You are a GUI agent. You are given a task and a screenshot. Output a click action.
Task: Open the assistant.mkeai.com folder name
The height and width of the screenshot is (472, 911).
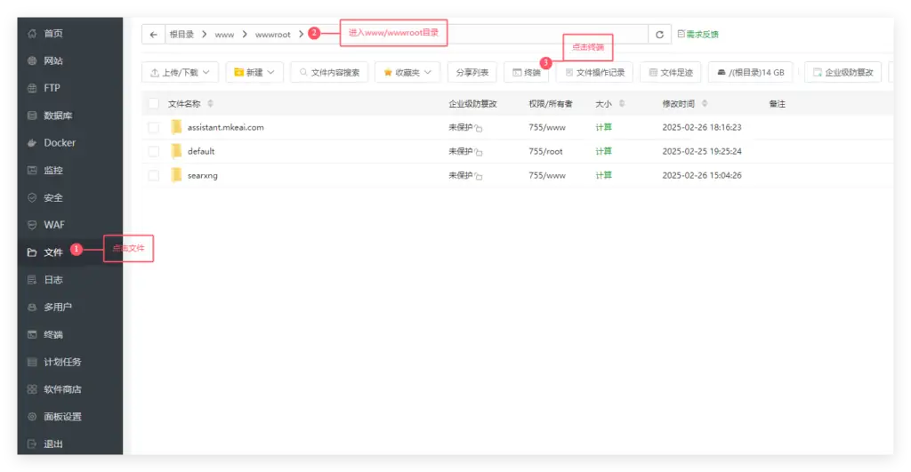[x=225, y=128]
